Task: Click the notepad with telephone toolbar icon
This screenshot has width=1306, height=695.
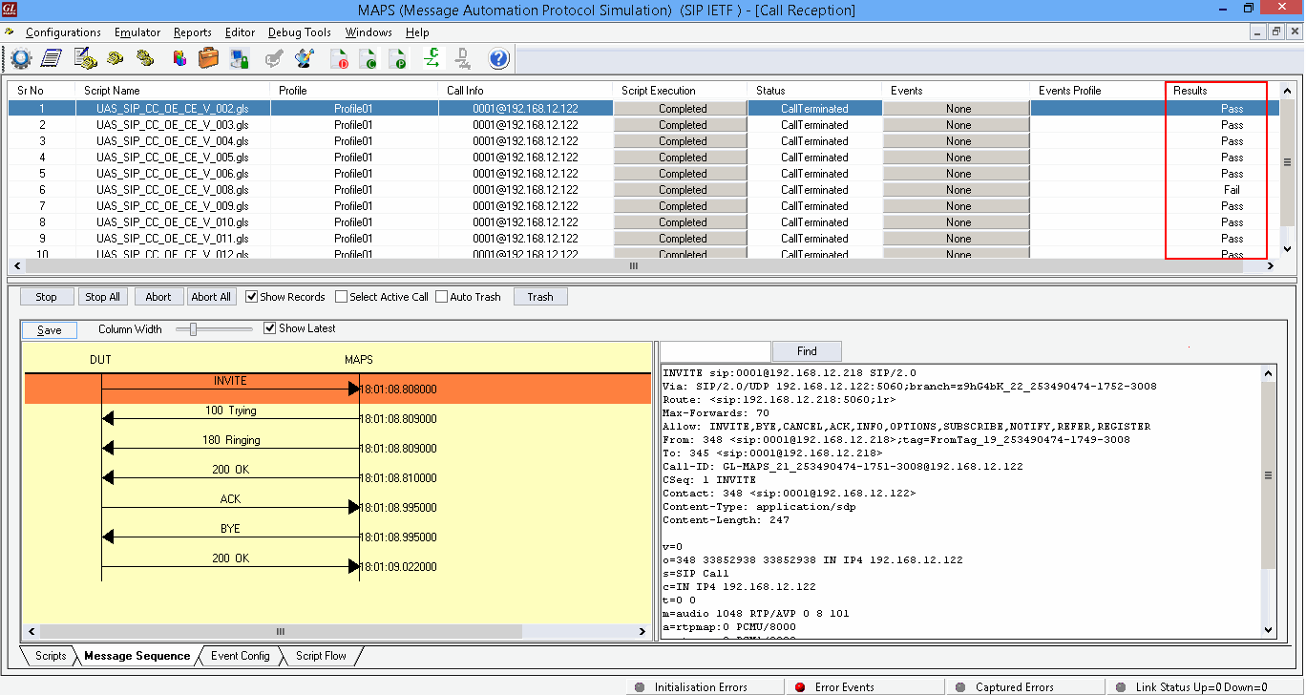Action: [85, 58]
